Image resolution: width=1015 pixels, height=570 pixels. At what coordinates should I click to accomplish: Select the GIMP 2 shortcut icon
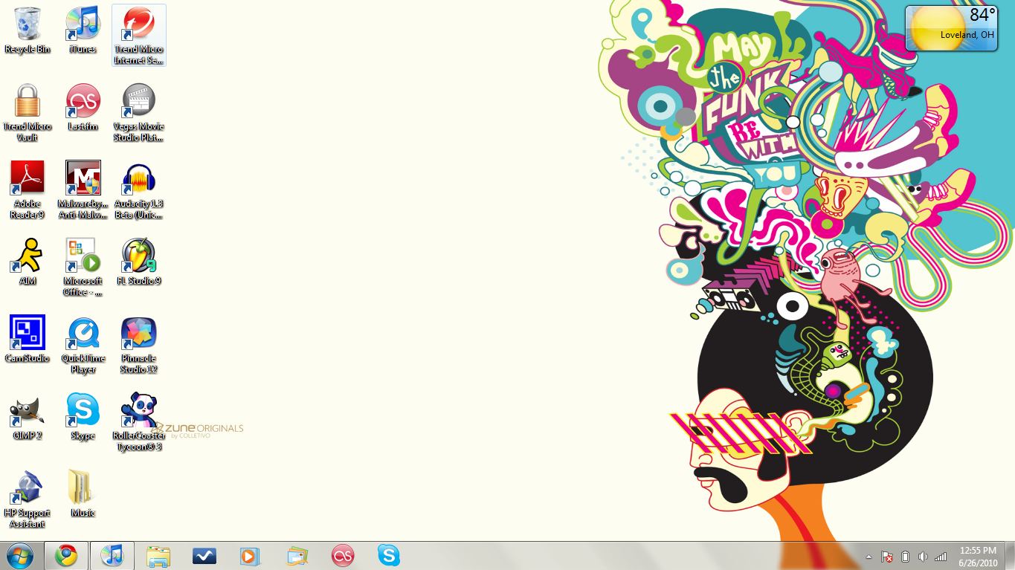[28, 411]
